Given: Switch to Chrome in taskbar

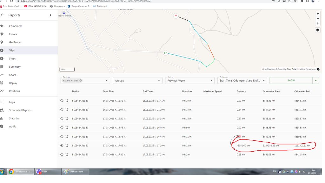Looking at the screenshot, I should tap(21, 172).
